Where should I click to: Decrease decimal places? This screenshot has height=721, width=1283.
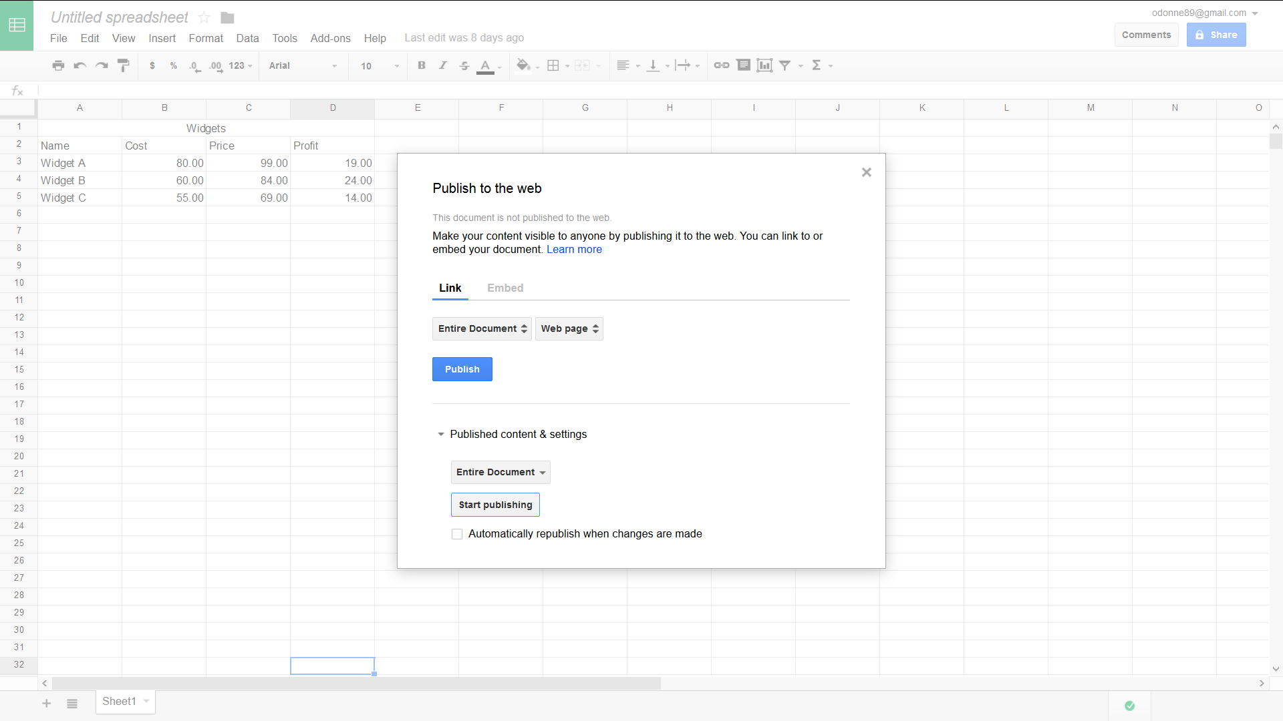(x=194, y=66)
